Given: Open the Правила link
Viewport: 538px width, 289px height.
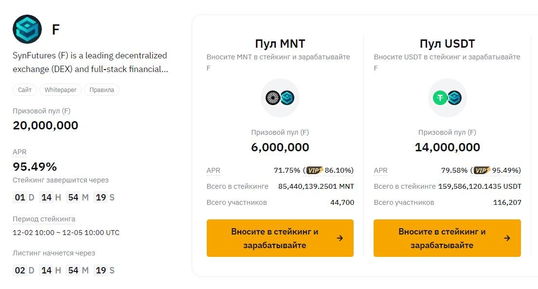Looking at the screenshot, I should (x=102, y=90).
